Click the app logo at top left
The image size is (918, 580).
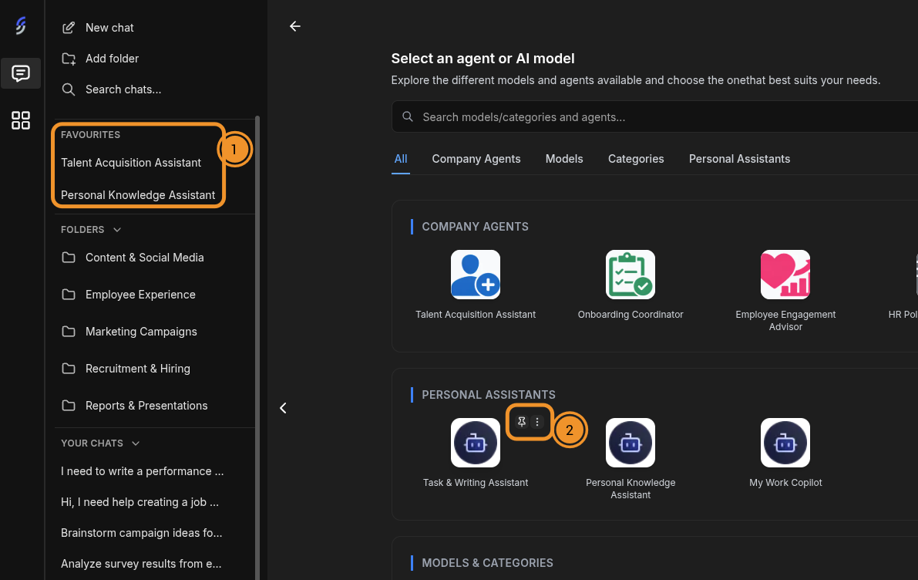tap(21, 25)
